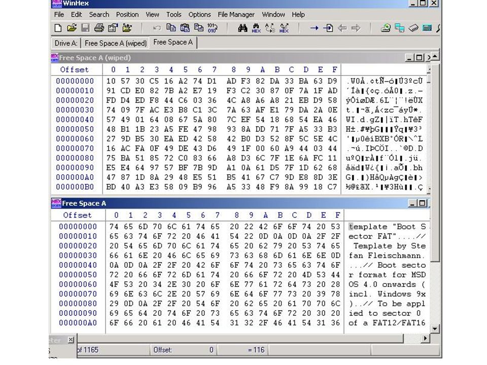Viewport: 487px width, 365px height.
Task: Go to sector with the arrow-into-page icon
Action: point(328,28)
